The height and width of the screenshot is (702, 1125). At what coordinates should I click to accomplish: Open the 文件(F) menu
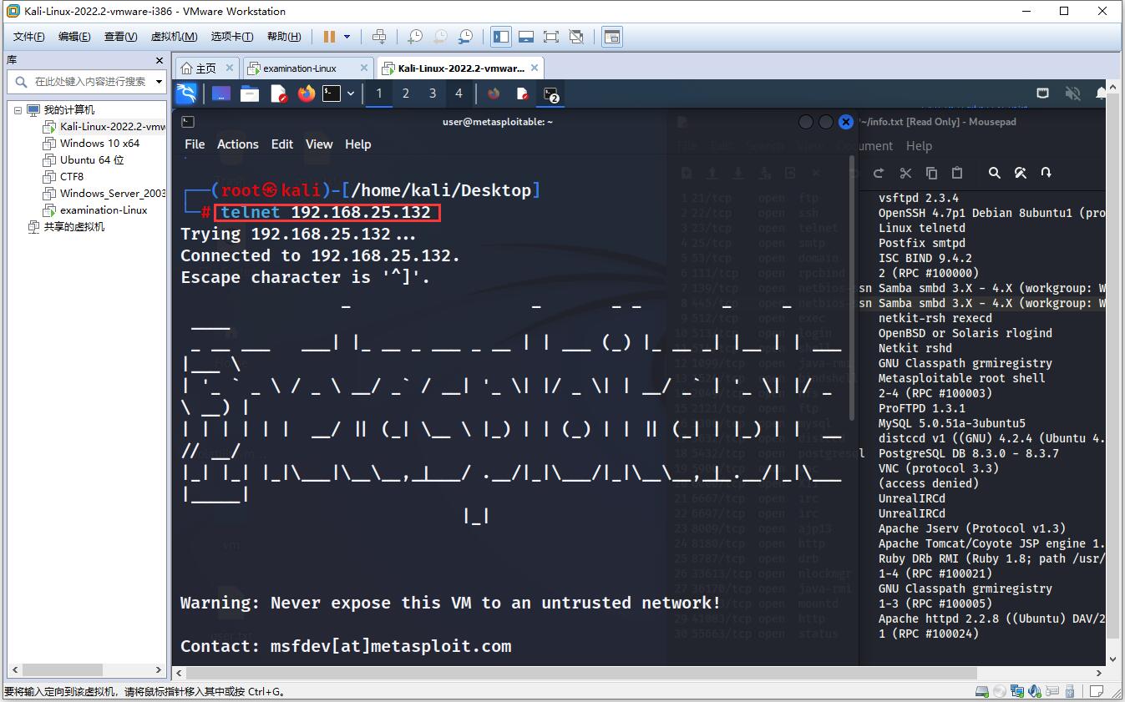click(x=29, y=37)
